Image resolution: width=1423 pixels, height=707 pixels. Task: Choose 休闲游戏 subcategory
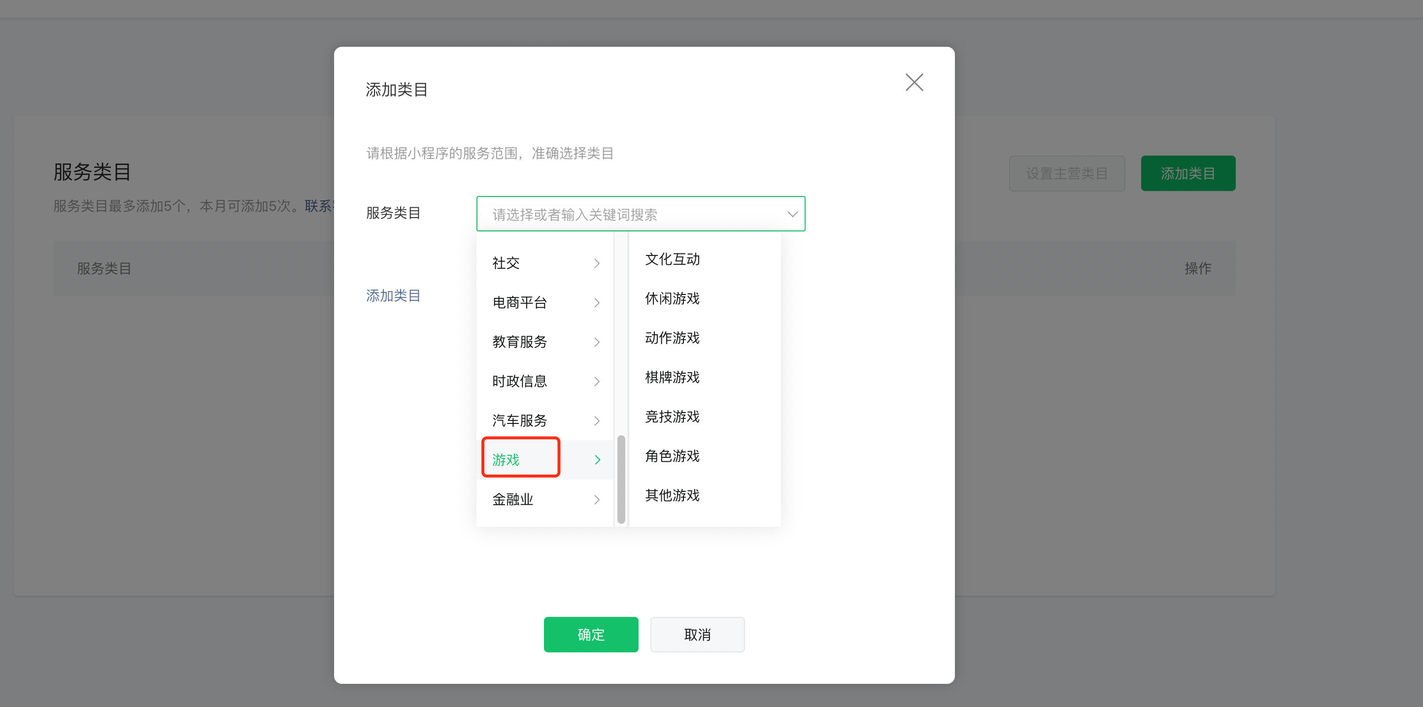[x=672, y=298]
